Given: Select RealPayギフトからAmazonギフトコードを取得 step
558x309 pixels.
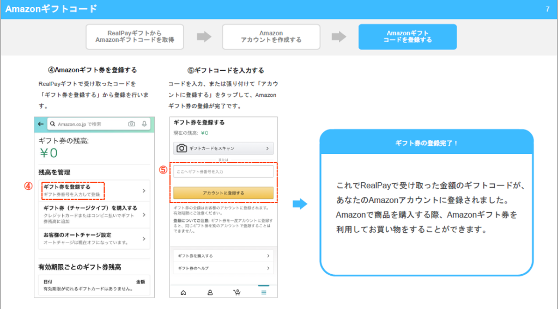Looking at the screenshot, I should (x=135, y=36).
